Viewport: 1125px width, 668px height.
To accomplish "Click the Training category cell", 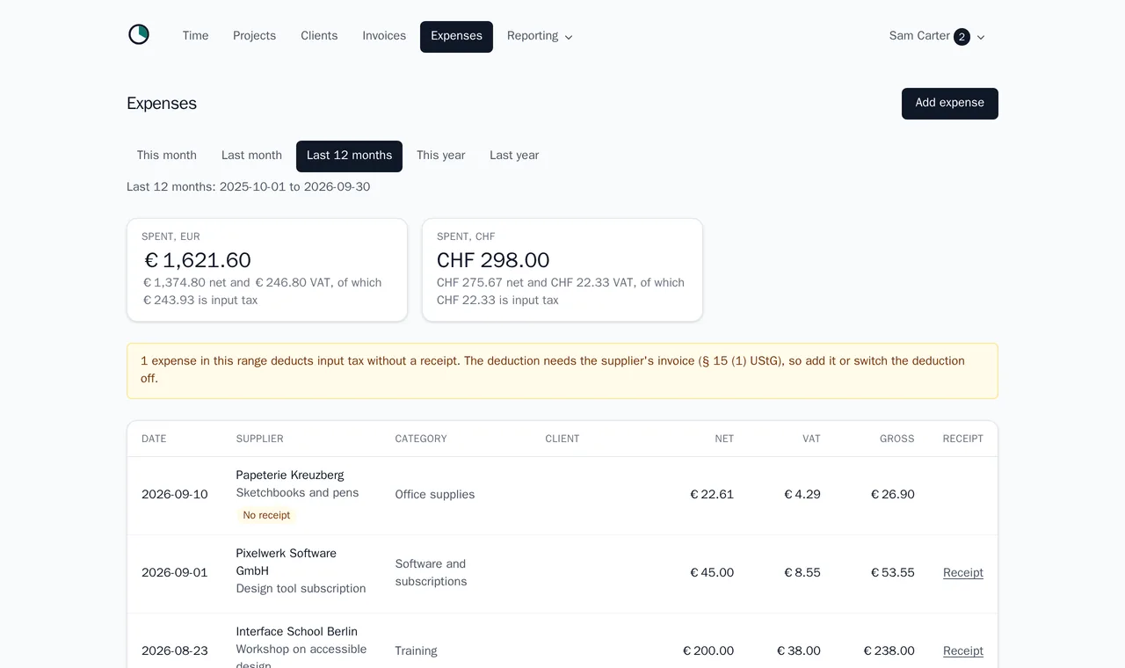I will coord(416,651).
